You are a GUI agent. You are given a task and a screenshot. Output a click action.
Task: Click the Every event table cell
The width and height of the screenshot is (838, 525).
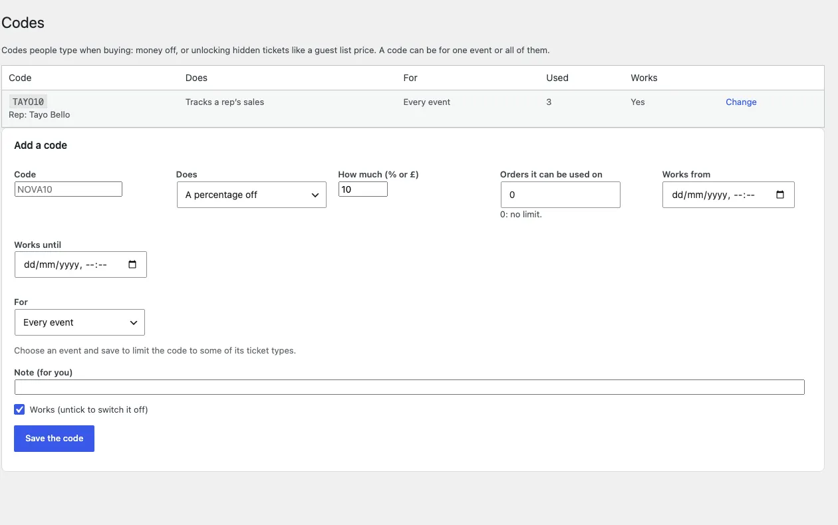(x=427, y=102)
